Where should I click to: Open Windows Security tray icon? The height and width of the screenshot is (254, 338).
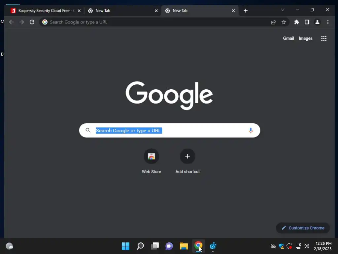click(x=281, y=246)
